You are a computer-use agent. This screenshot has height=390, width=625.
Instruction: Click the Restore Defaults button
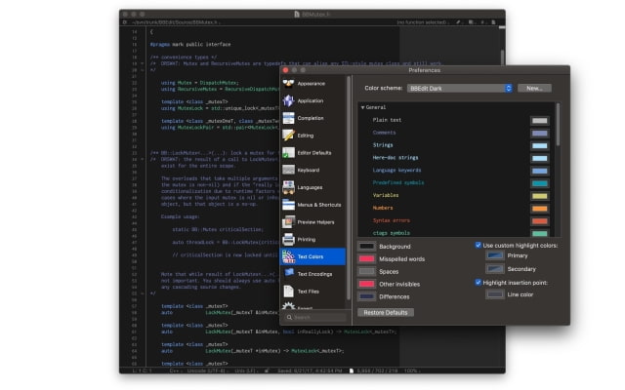(387, 312)
